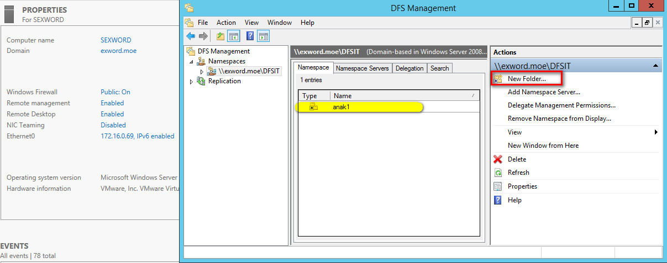This screenshot has height=263, width=667.
Task: Open SEXWORD computer name link in Server Manager
Action: pos(115,40)
